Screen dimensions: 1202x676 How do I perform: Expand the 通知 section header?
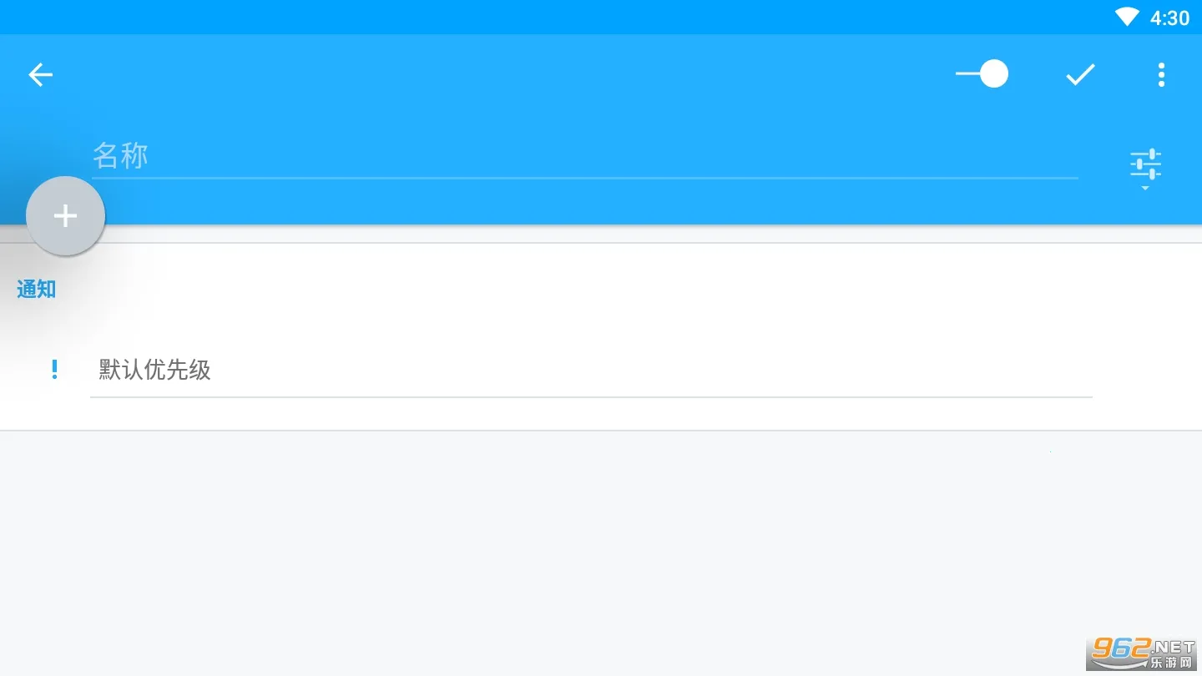tap(37, 290)
